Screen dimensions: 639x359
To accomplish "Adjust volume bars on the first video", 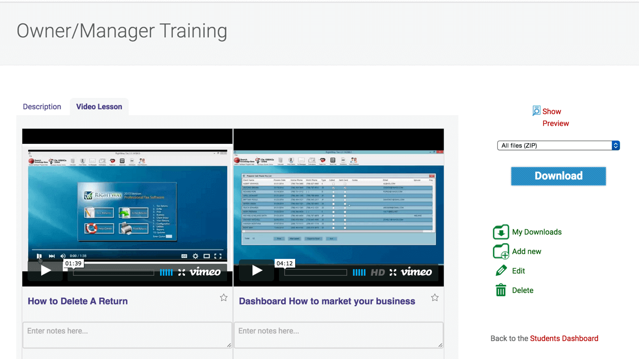I will coord(166,272).
